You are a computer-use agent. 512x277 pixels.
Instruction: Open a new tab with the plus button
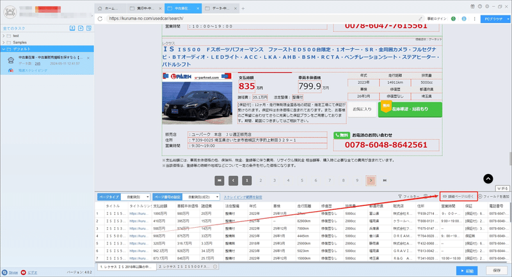[x=243, y=8]
